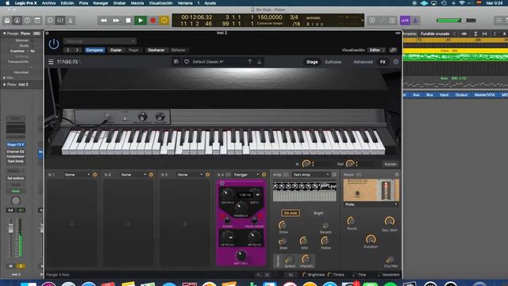Click the Deshacer button

pyautogui.click(x=156, y=50)
